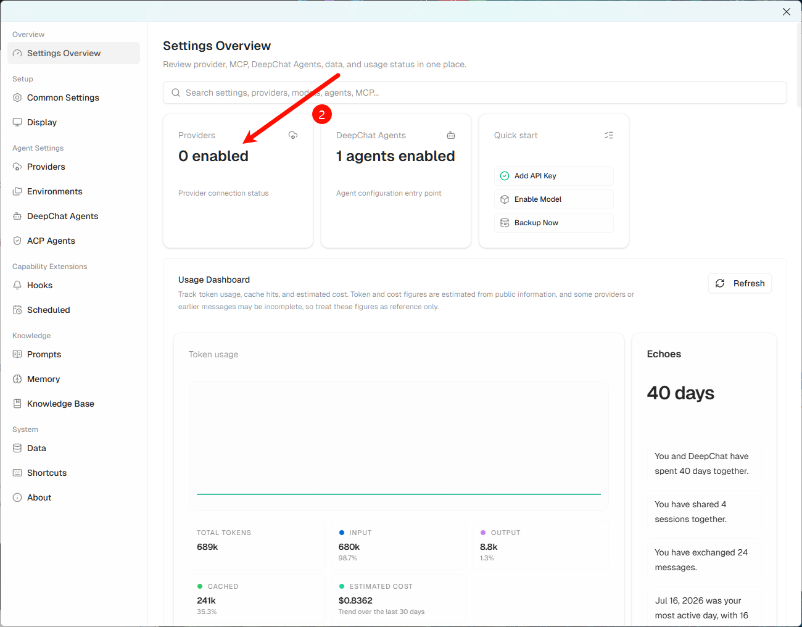
Task: Open About page
Action: pyautogui.click(x=73, y=497)
